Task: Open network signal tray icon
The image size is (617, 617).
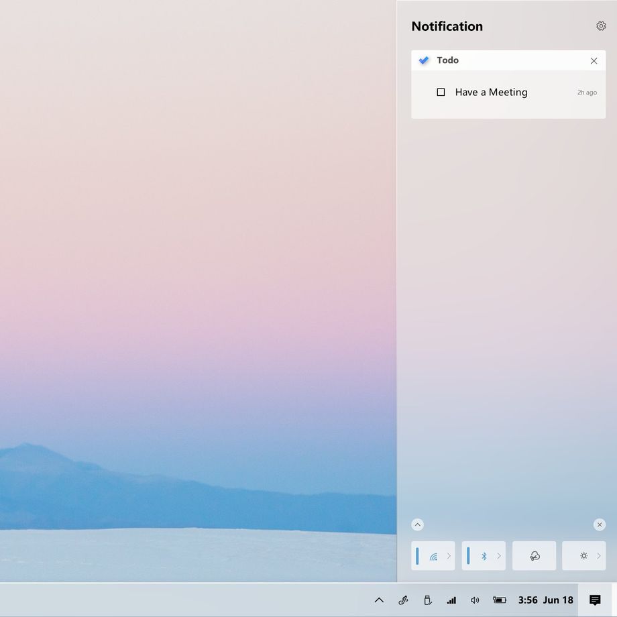Action: tap(451, 600)
